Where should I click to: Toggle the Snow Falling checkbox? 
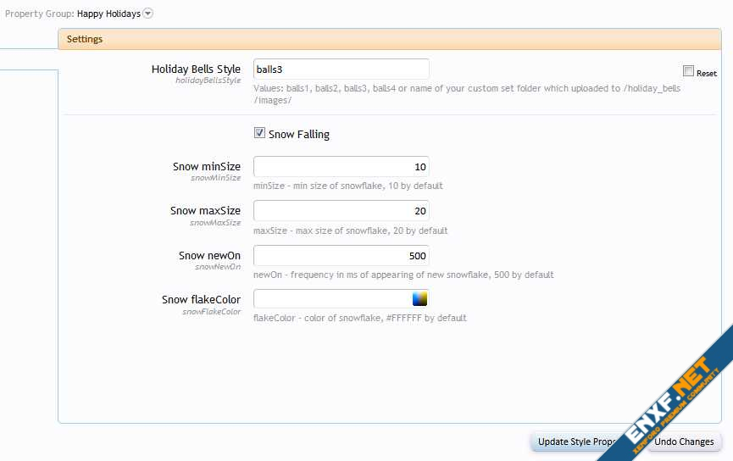coord(259,133)
